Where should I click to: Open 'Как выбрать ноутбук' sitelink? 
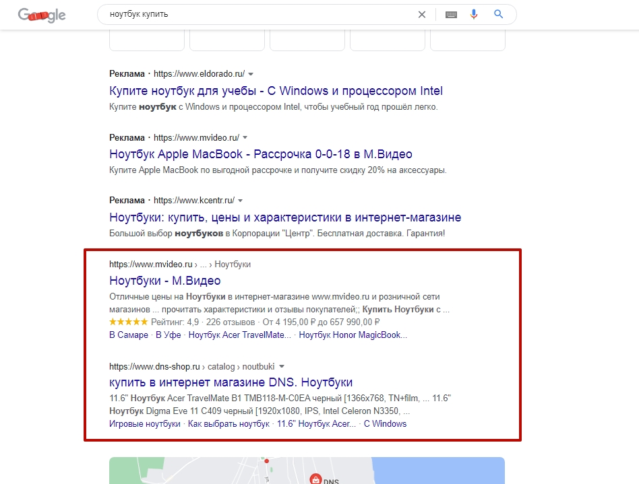[x=229, y=424]
